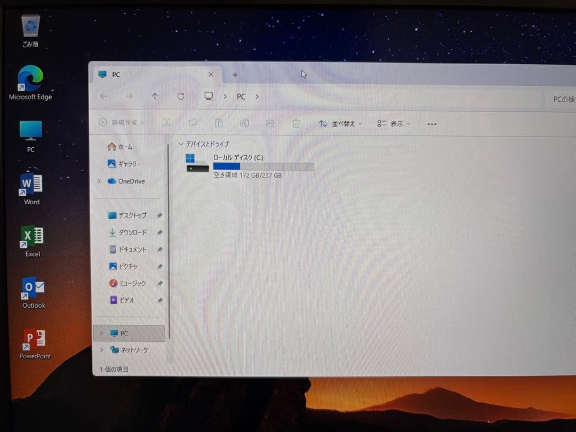This screenshot has height=432, width=576.
Task: Click the Copy icon in the toolbar
Action: 193,123
